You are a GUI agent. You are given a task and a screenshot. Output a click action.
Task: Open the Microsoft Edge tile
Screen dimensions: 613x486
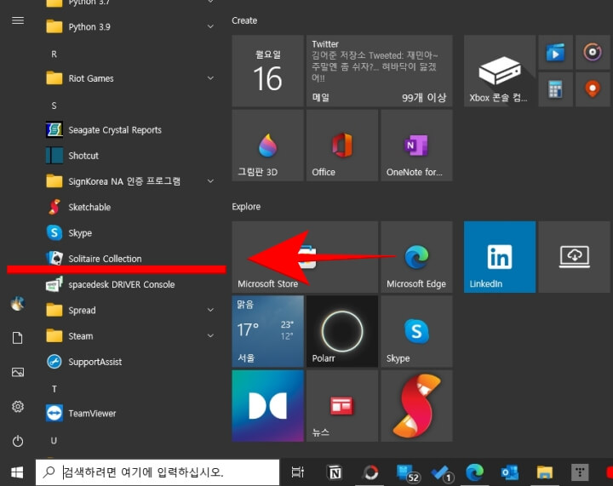[416, 257]
